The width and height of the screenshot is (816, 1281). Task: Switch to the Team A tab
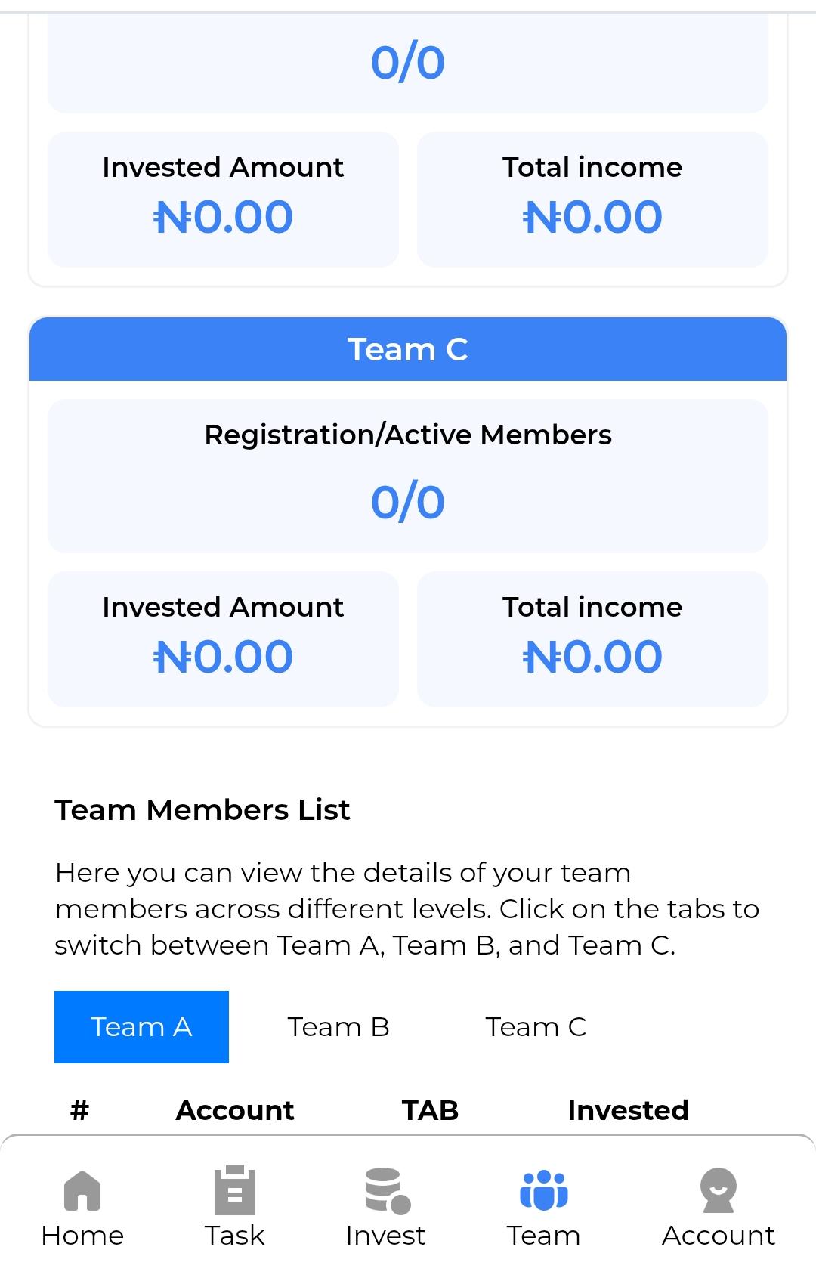141,1027
